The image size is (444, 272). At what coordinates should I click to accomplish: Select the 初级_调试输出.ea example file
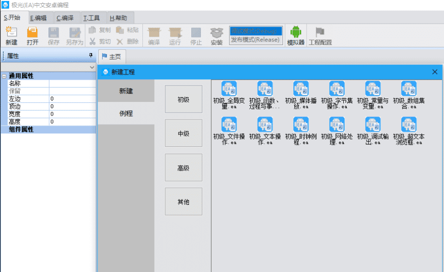373,131
